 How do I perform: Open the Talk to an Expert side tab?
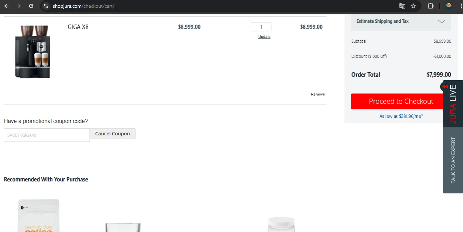click(x=453, y=160)
